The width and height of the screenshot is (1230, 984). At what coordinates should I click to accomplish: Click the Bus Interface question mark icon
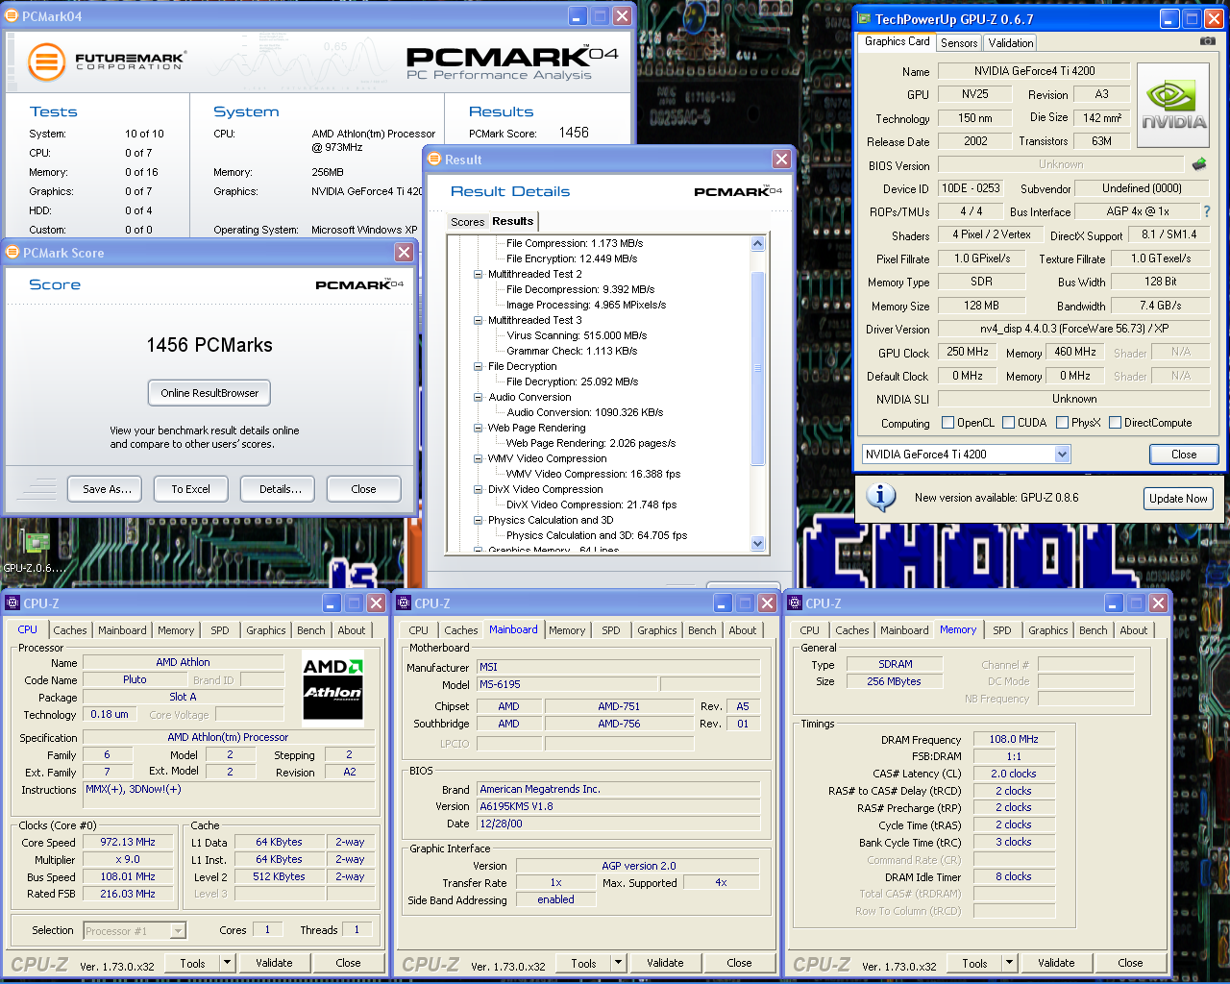[1207, 211]
